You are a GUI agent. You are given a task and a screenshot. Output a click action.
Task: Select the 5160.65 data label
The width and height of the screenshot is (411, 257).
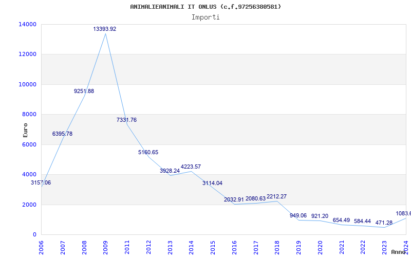pos(148,152)
